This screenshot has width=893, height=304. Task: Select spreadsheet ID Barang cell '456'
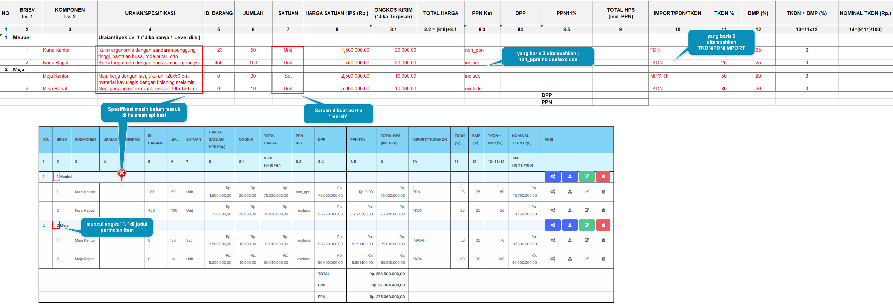(218, 63)
